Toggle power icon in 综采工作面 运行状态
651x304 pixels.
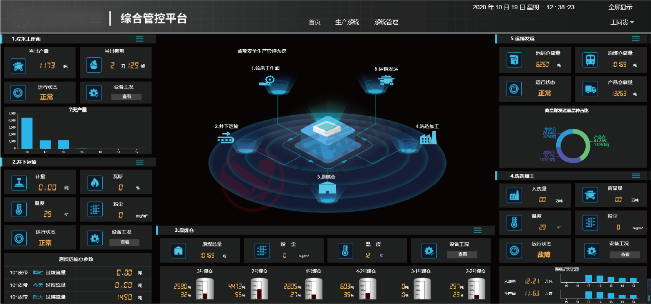click(18, 93)
